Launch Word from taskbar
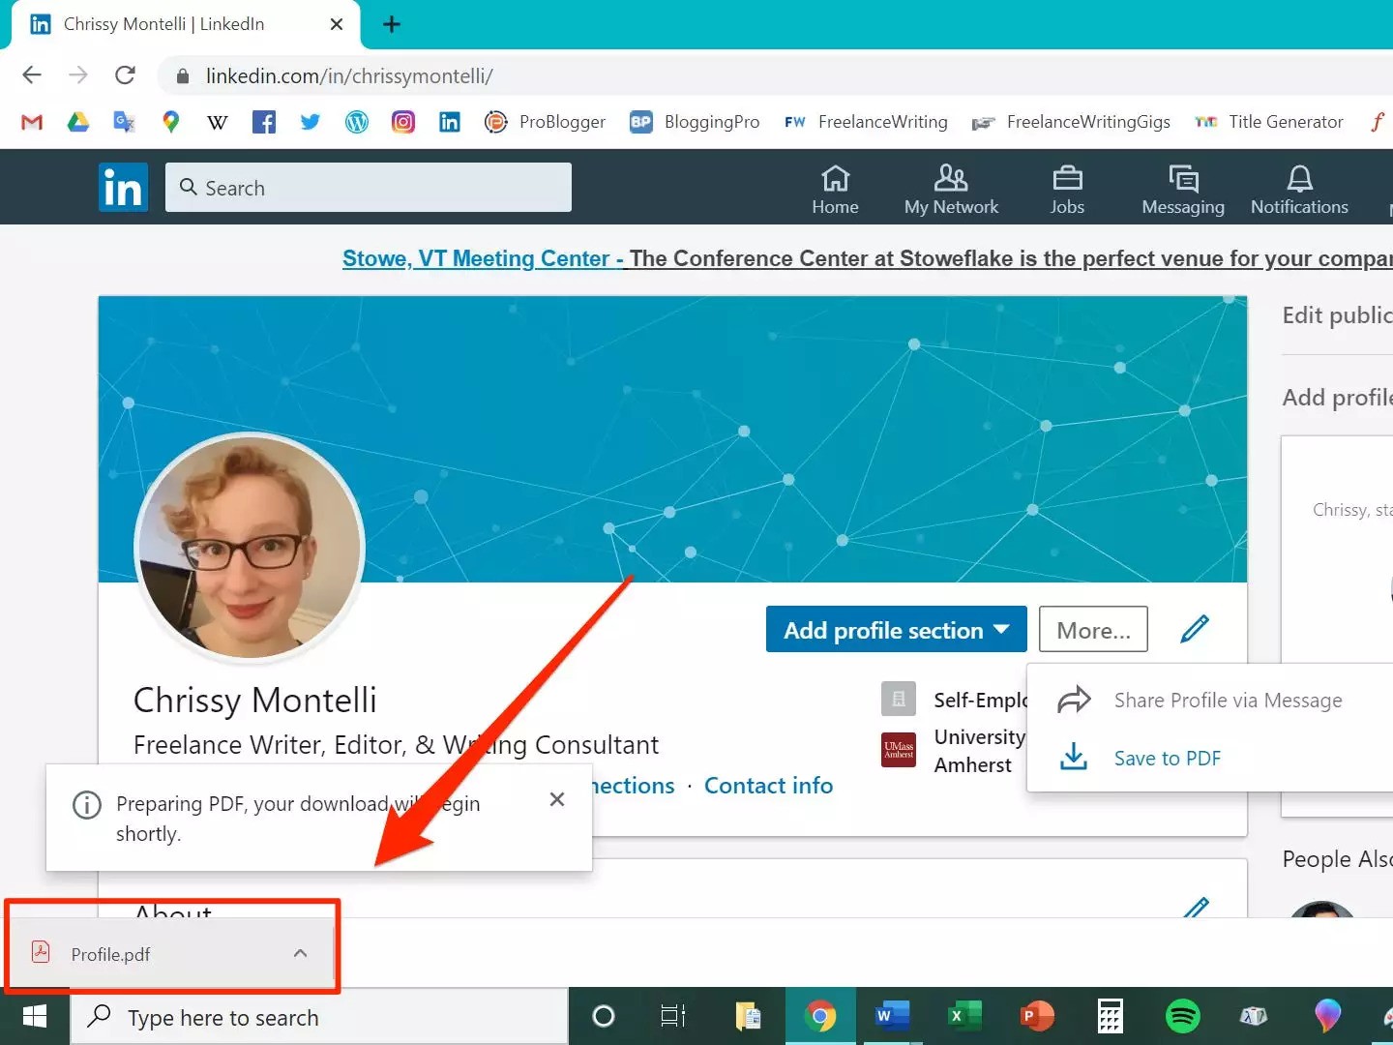Viewport: 1393px width, 1045px height. click(892, 1016)
